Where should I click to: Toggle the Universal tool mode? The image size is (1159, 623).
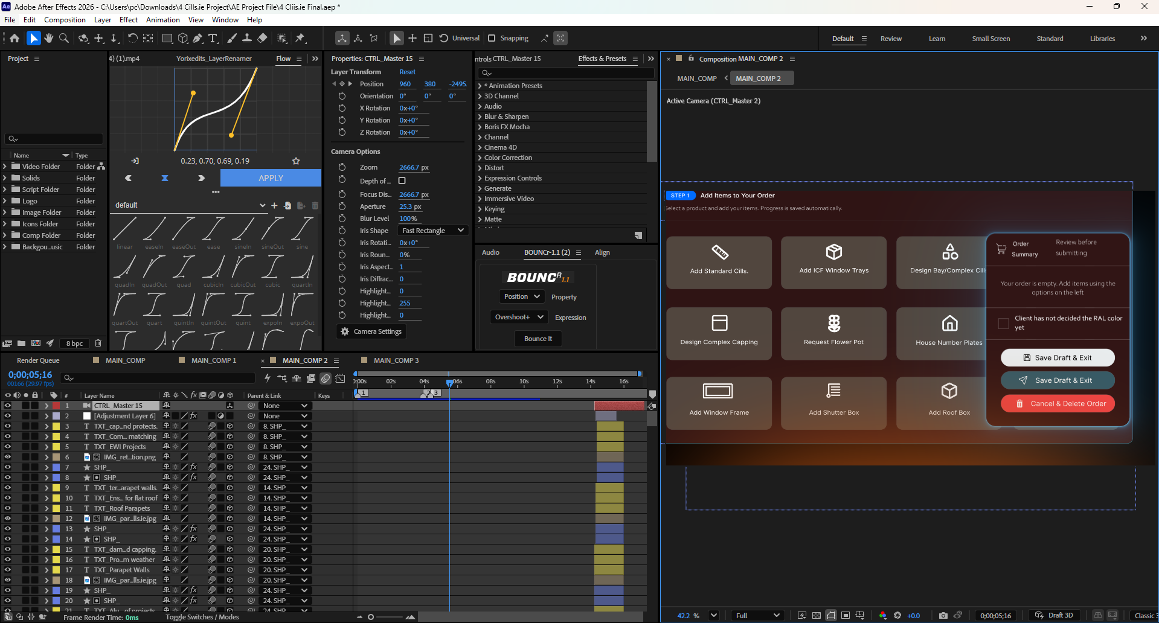460,38
